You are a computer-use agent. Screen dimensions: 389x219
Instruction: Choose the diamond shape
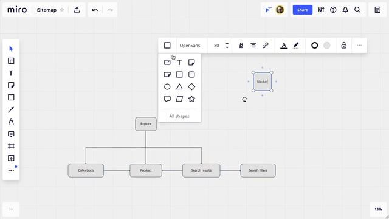[191, 86]
